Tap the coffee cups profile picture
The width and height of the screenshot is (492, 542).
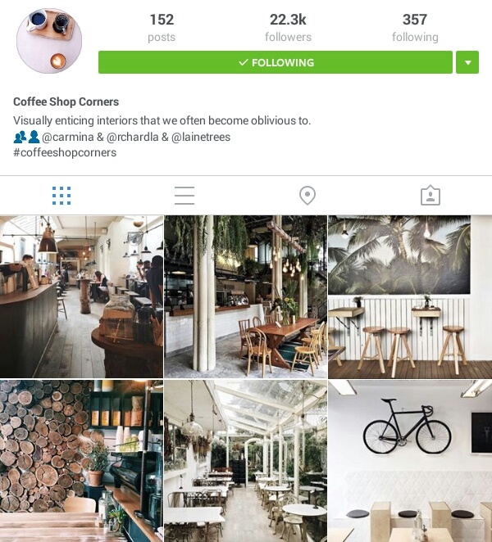49,41
